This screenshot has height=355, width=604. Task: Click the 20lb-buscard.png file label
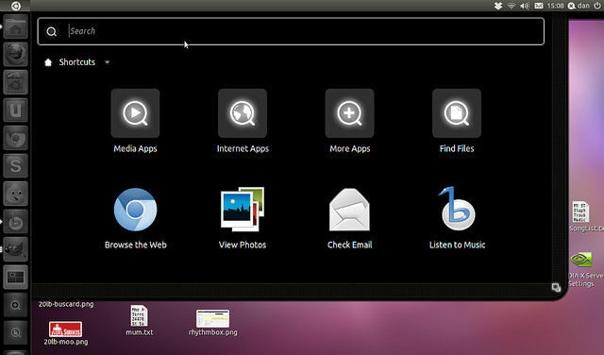pos(66,304)
